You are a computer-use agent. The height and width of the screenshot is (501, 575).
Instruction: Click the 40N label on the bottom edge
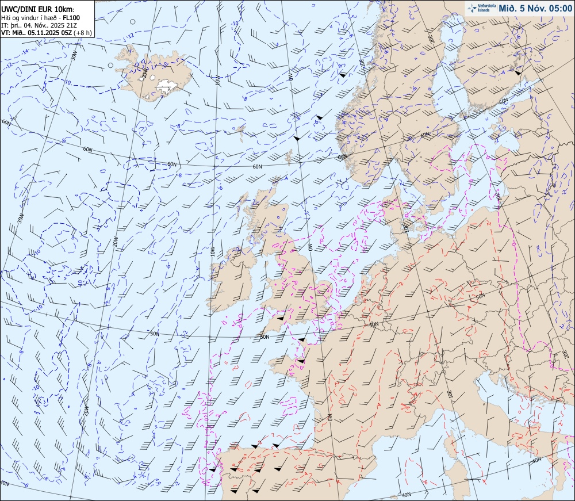(x=406, y=495)
